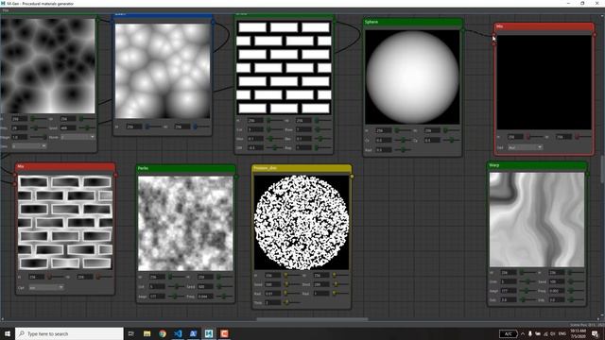Adjust the Perlin node Seed slider
The image size is (605, 340).
[224, 286]
